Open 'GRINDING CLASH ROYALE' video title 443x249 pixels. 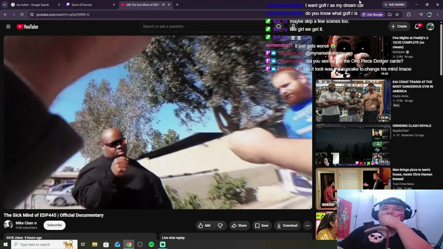coord(412,126)
